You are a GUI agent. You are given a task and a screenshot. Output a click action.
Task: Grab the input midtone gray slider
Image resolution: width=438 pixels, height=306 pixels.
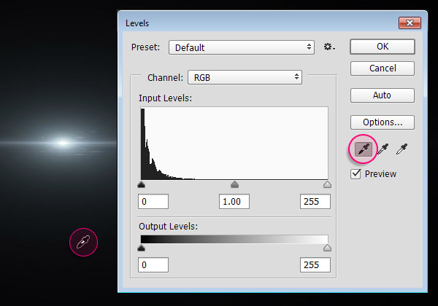[x=234, y=185]
